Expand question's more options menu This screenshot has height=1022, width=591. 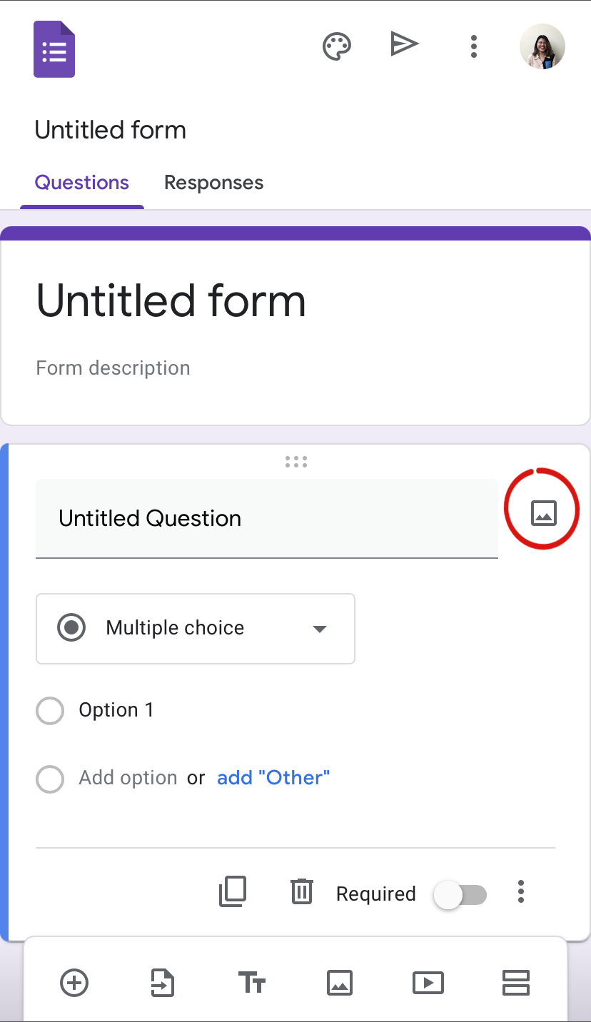pyautogui.click(x=521, y=891)
